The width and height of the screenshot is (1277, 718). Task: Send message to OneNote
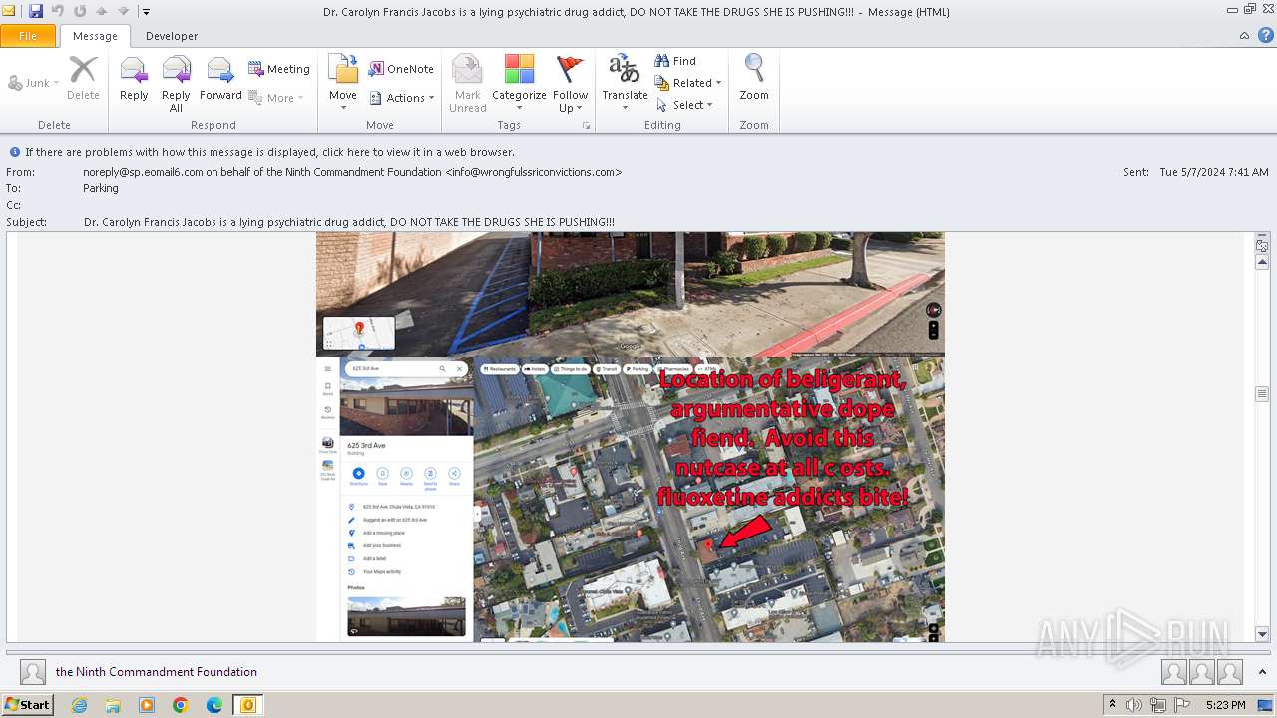tap(401, 69)
